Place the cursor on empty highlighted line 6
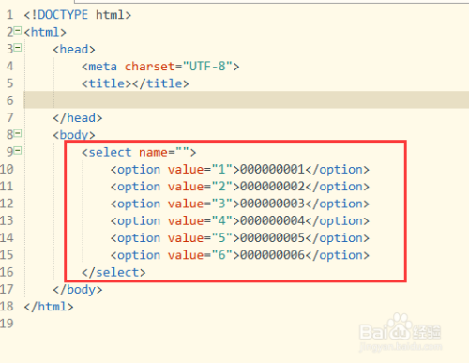 click(247, 100)
